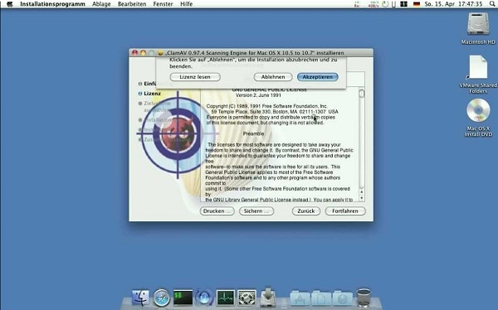Click the package icon in installer title bar
498x310 pixels.
click(x=160, y=53)
